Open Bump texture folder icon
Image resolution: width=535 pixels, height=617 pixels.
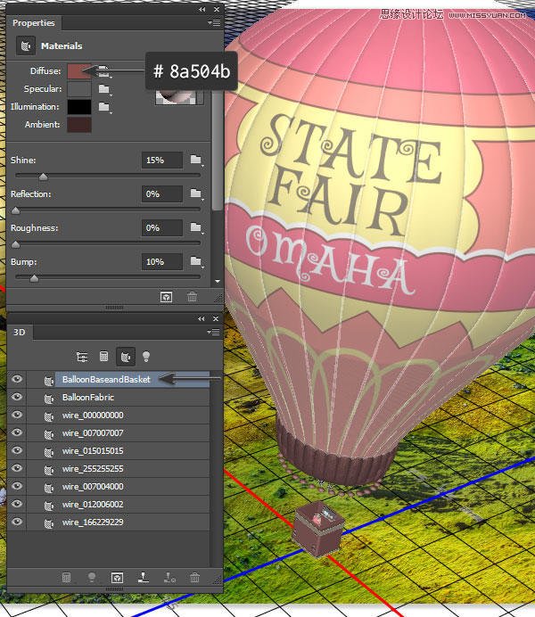[196, 261]
